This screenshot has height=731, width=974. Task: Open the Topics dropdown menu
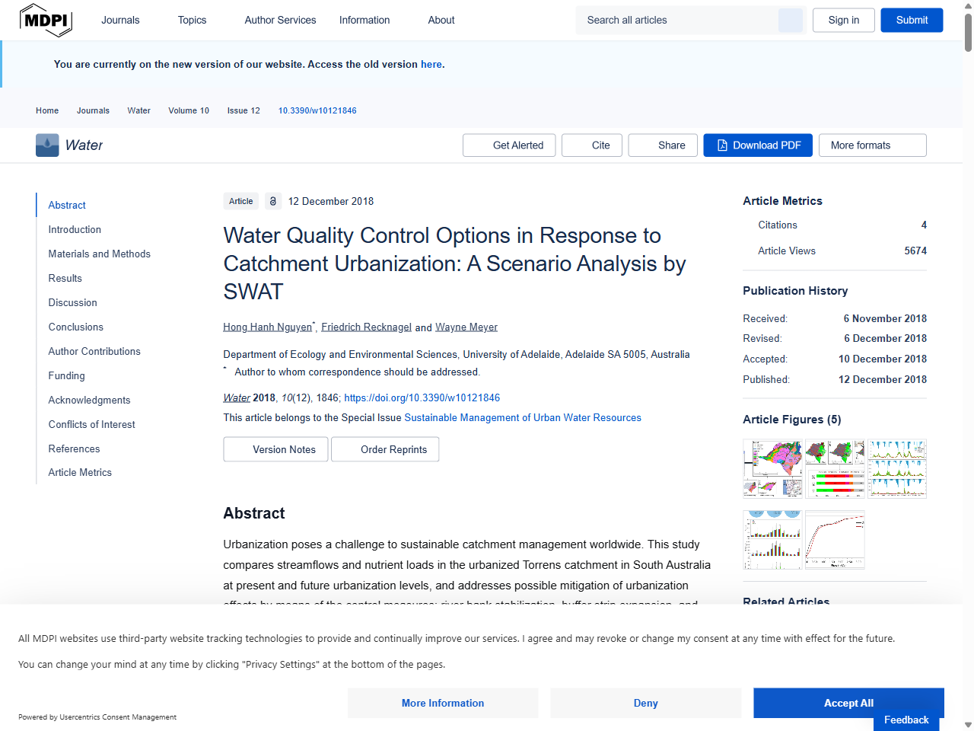pos(191,20)
